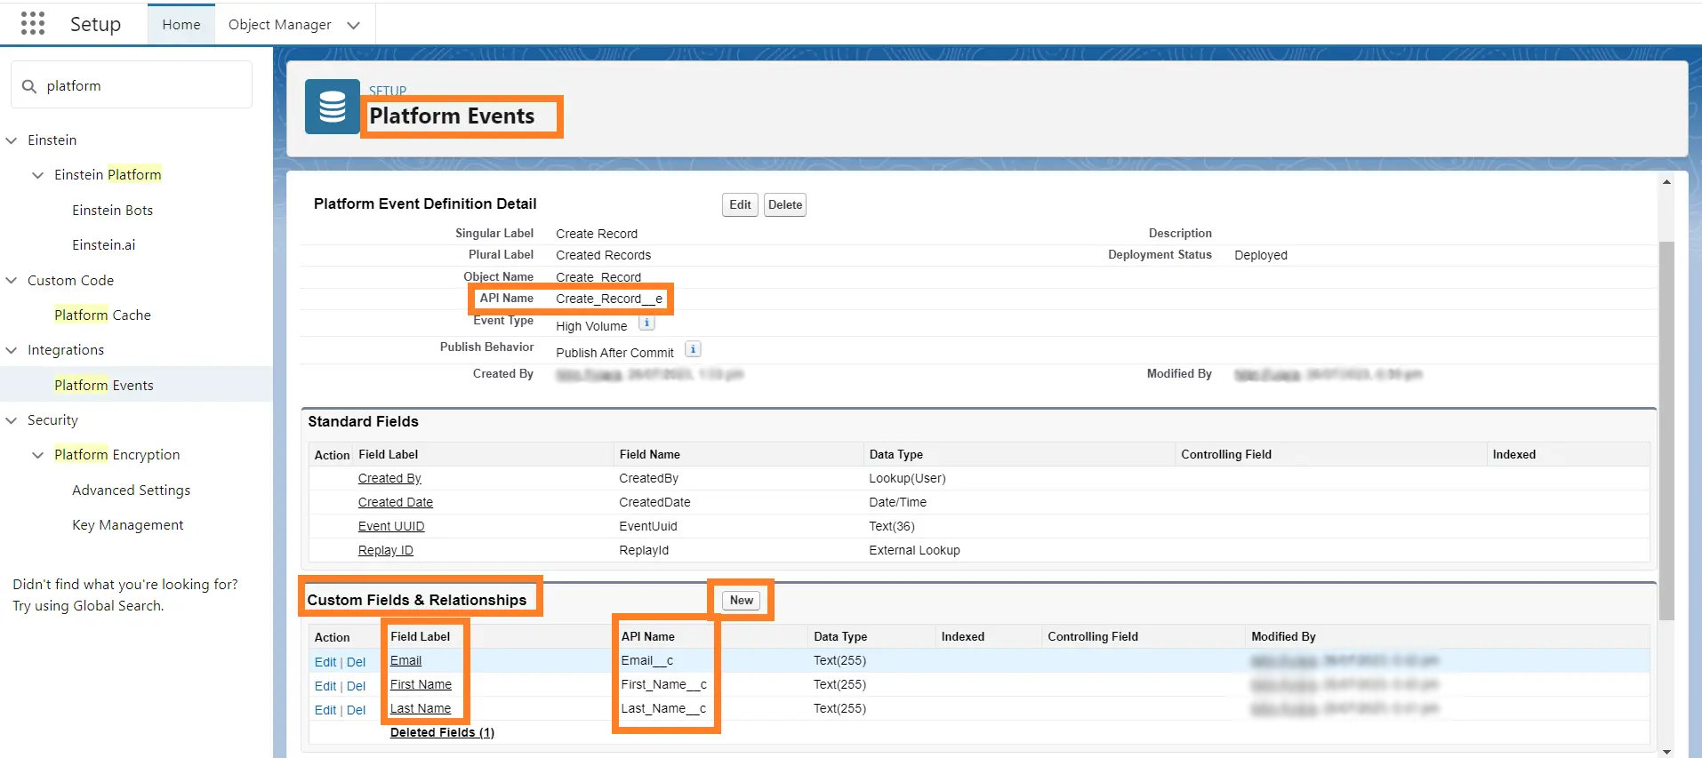Open the Deleted Fields (1) link
This screenshot has width=1702, height=758.
click(442, 733)
